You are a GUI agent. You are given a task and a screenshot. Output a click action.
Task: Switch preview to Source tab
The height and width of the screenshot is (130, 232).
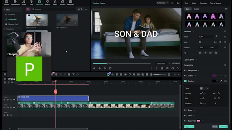click(103, 3)
